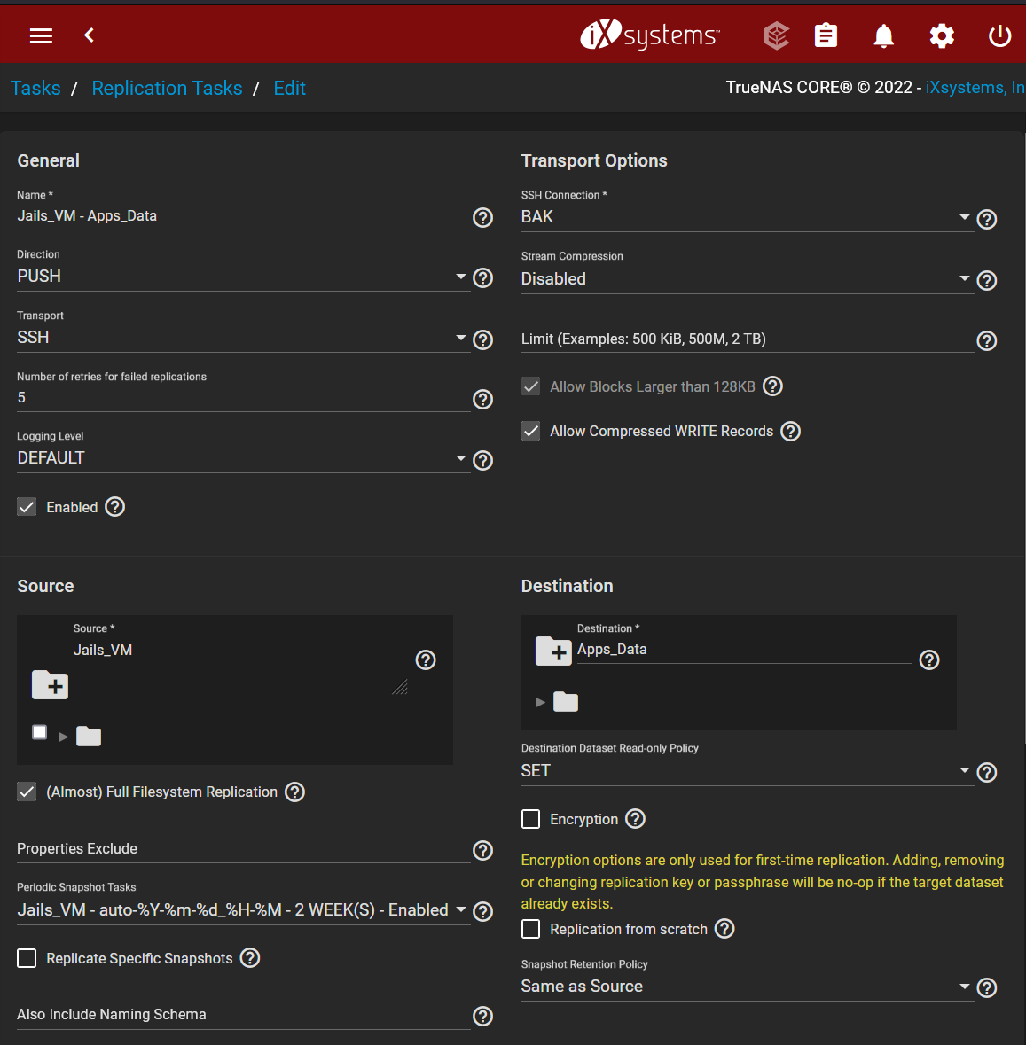Open the Stream Compression dropdown
This screenshot has width=1026, height=1045.
pos(745,279)
